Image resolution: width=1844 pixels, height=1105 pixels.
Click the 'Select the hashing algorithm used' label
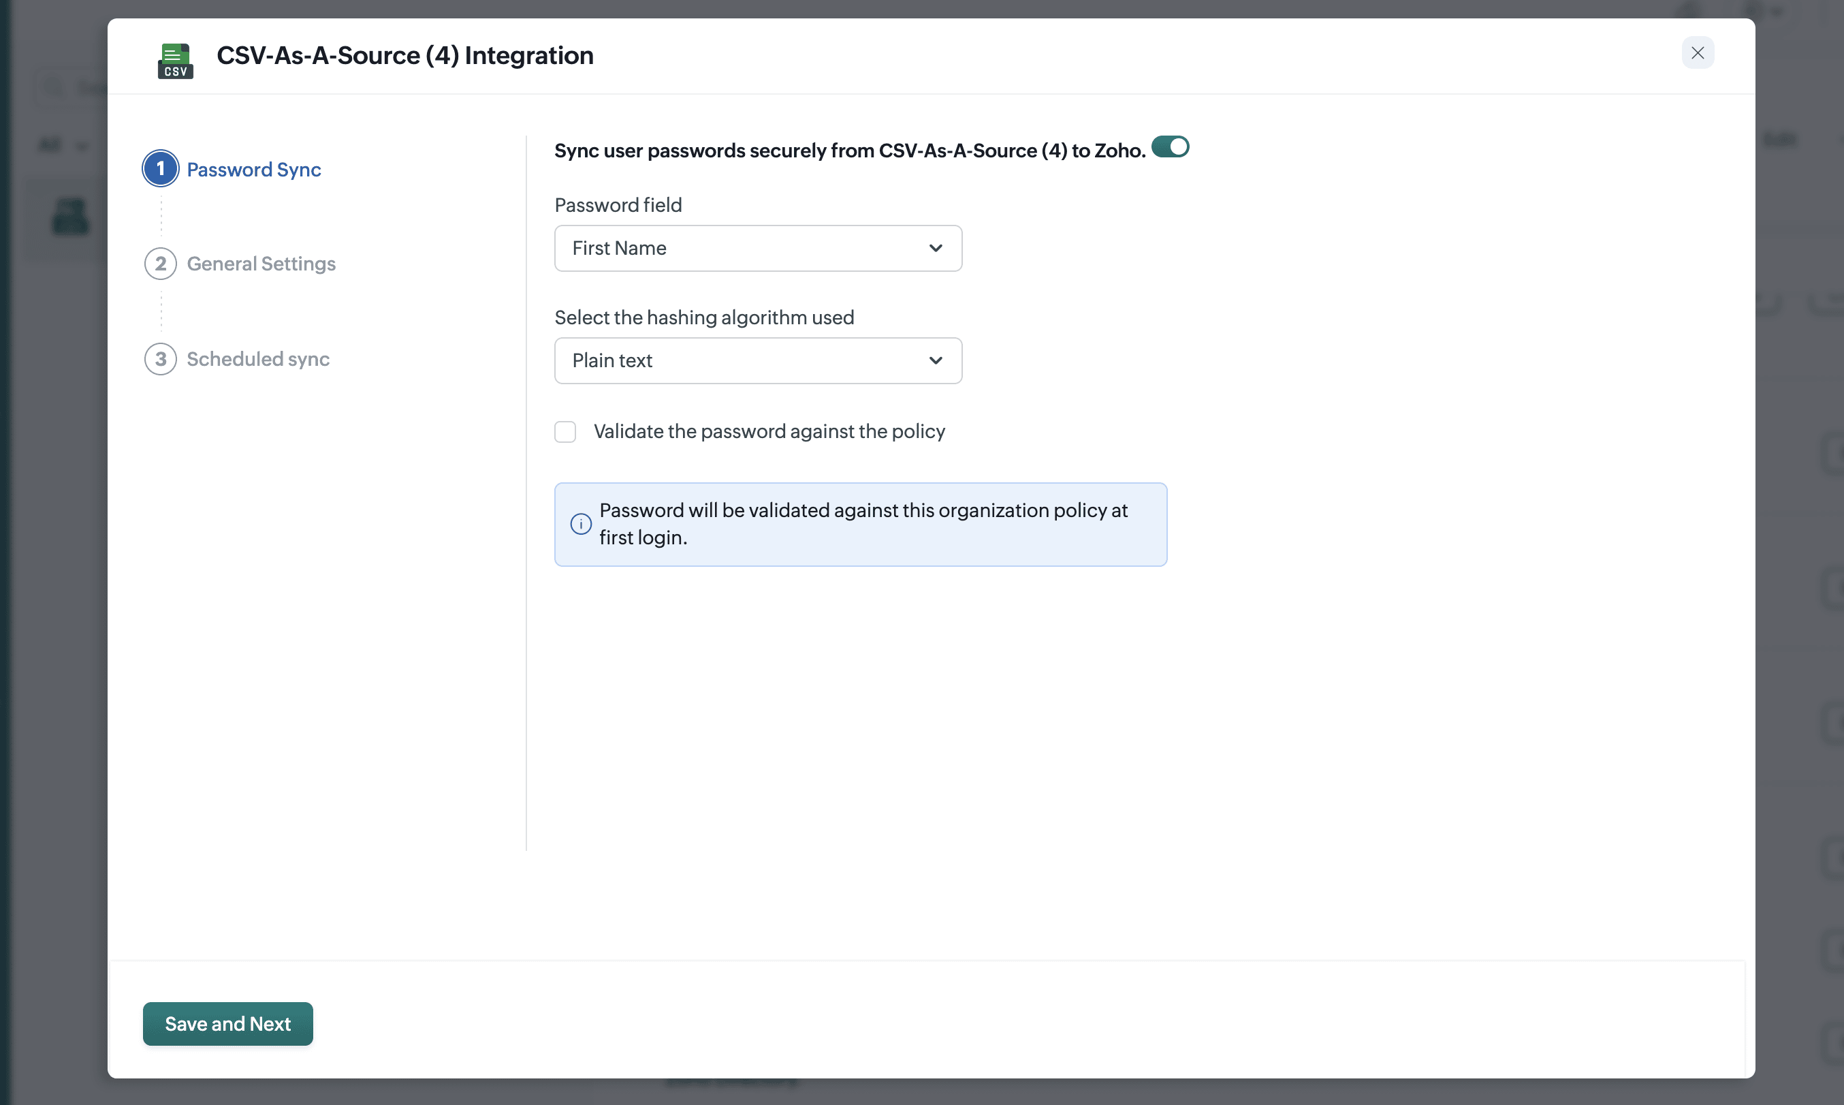(x=704, y=317)
